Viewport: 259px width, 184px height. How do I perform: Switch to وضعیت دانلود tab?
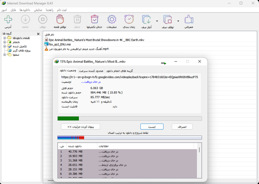[68, 71]
